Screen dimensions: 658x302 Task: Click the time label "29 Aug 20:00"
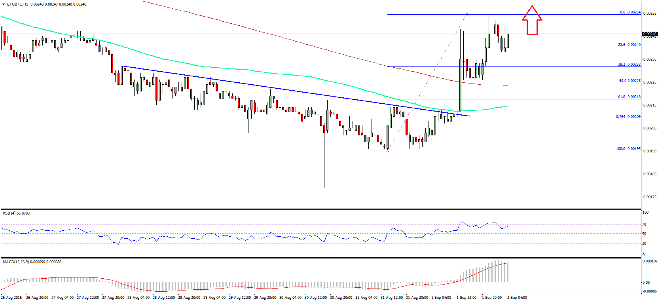point(265,298)
